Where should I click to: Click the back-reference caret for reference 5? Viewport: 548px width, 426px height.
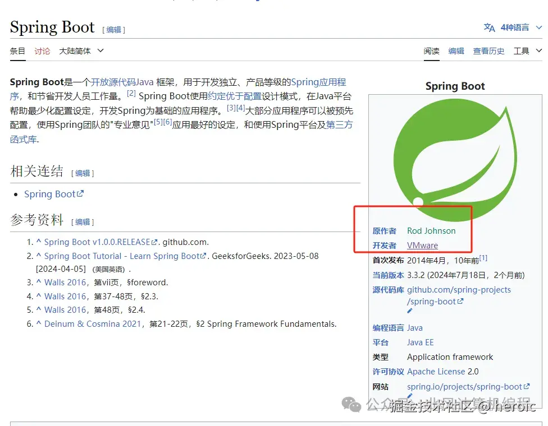coord(39,309)
